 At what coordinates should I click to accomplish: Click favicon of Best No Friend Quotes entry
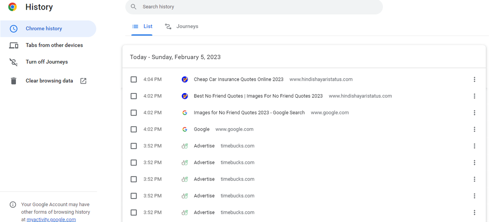(x=185, y=96)
